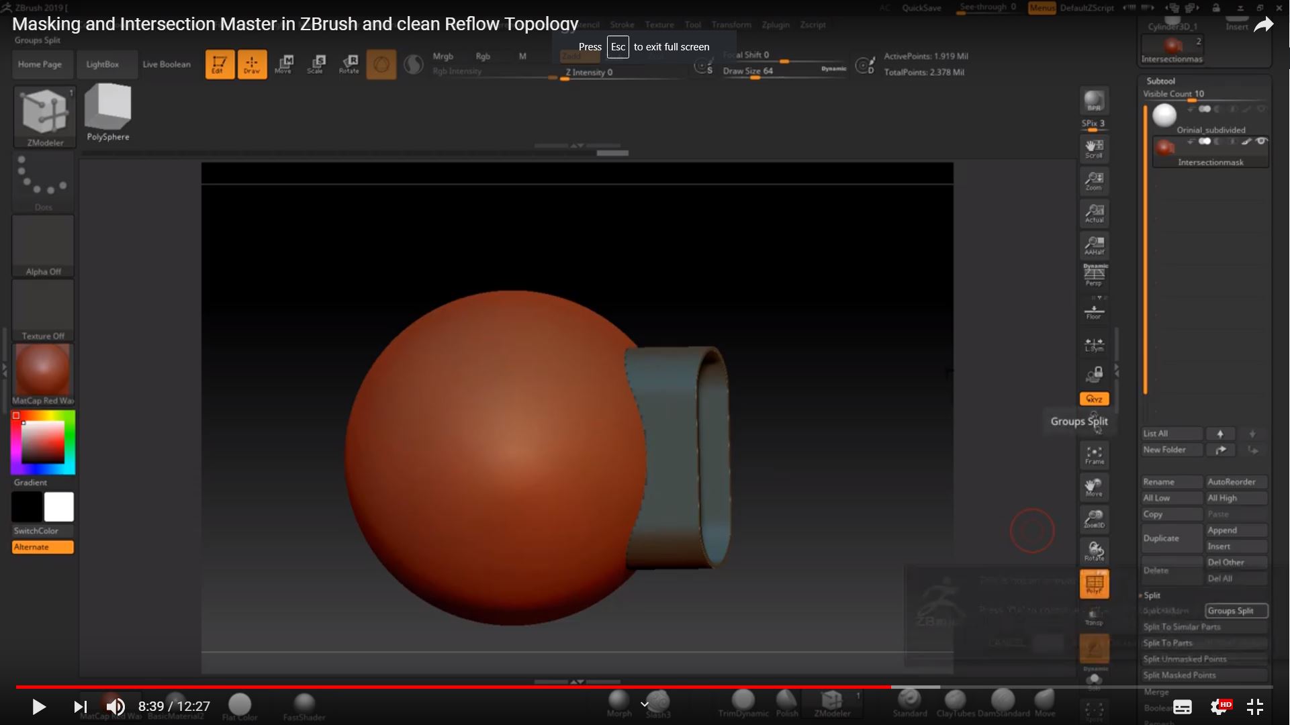Toggle Transp transparency mode
The image size is (1290, 725).
coord(1094,616)
